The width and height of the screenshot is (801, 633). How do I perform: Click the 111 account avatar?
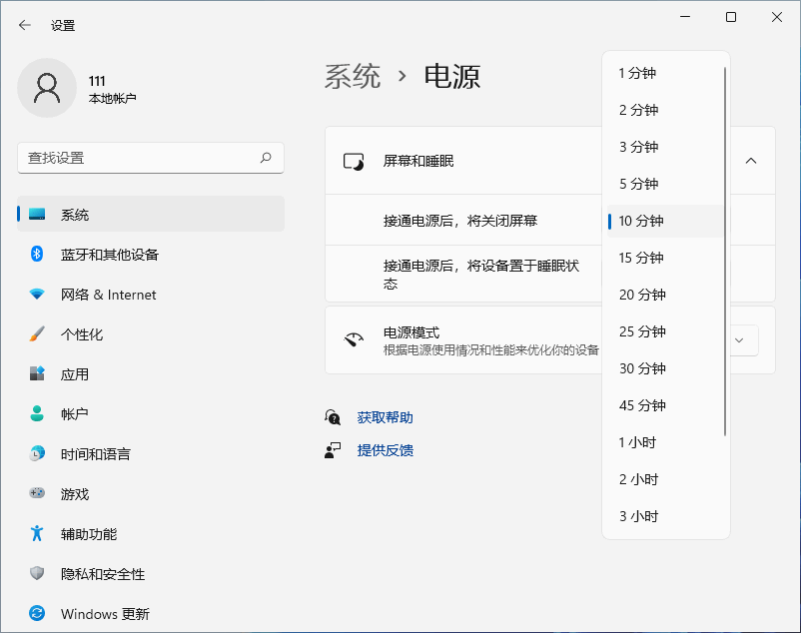[x=46, y=89]
